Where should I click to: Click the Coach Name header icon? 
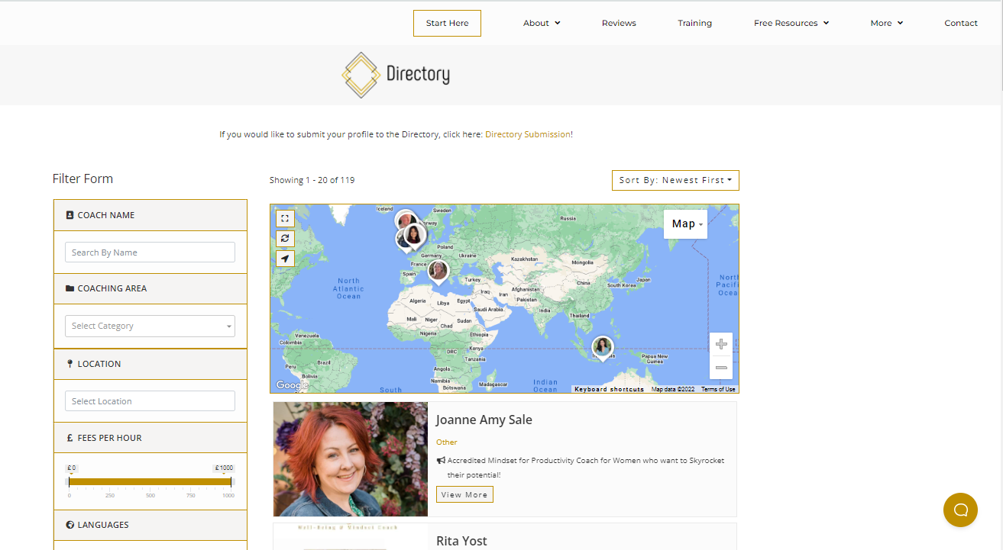click(x=70, y=215)
